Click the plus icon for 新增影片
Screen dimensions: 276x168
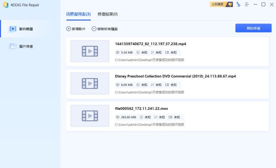[x=68, y=29]
